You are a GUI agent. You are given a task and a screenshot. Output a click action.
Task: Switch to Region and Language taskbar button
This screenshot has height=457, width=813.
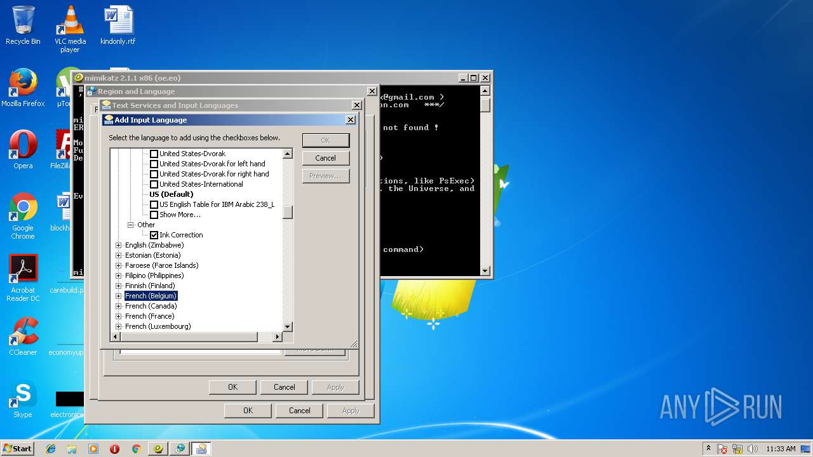point(180,449)
